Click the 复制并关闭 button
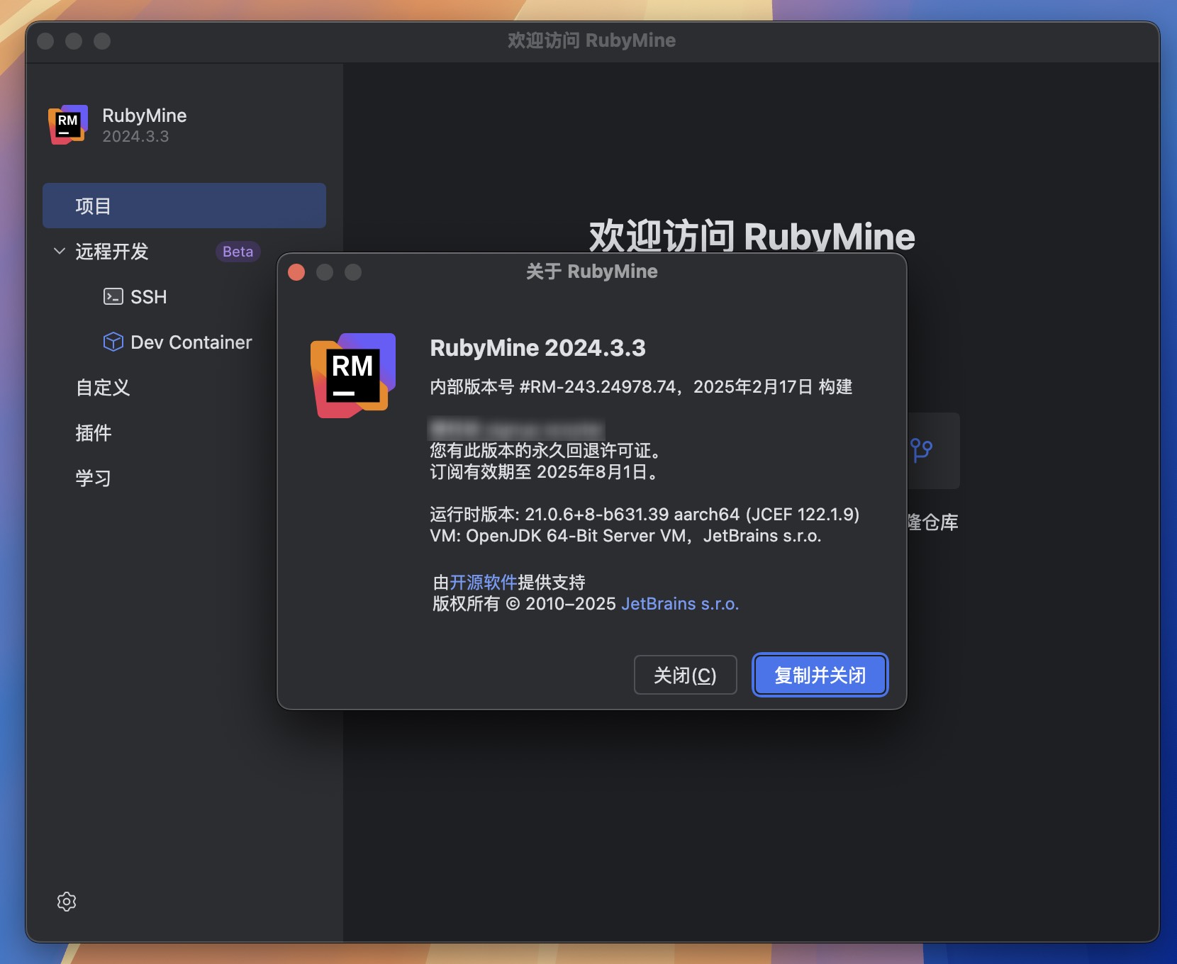1177x964 pixels. 820,675
